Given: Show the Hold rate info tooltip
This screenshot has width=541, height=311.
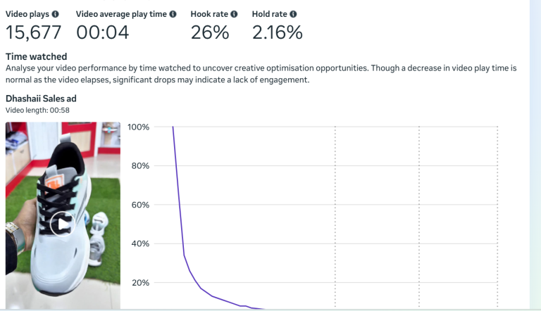Looking at the screenshot, I should (x=293, y=14).
